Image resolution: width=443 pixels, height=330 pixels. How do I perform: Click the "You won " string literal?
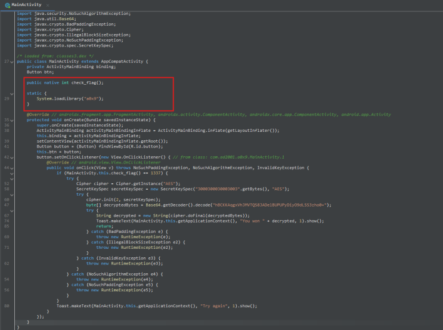point(252,221)
